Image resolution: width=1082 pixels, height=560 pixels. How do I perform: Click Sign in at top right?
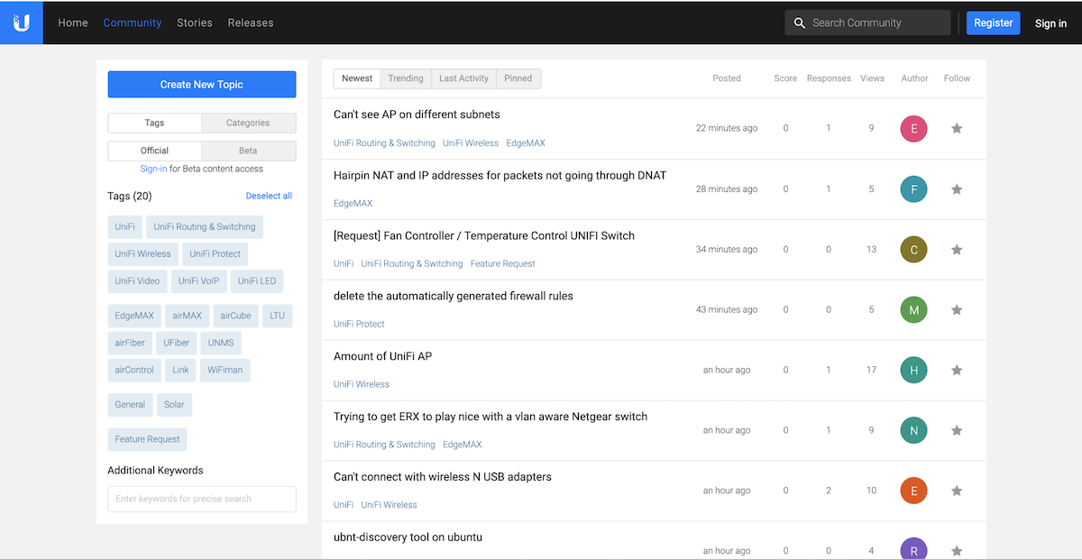pos(1050,23)
